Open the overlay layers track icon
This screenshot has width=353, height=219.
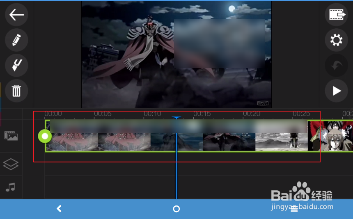click(x=11, y=164)
